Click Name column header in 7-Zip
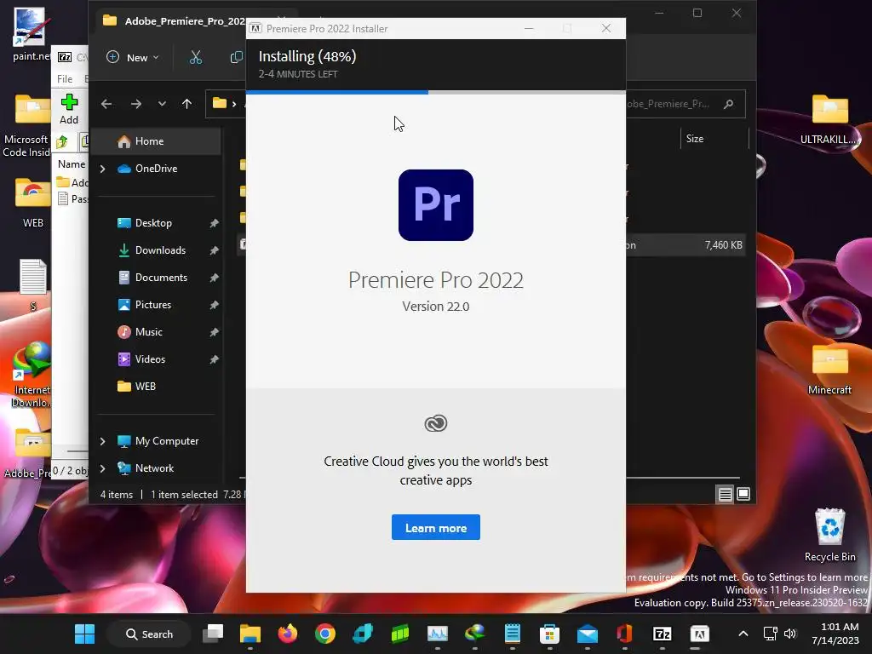The height and width of the screenshot is (654, 872). click(72, 164)
